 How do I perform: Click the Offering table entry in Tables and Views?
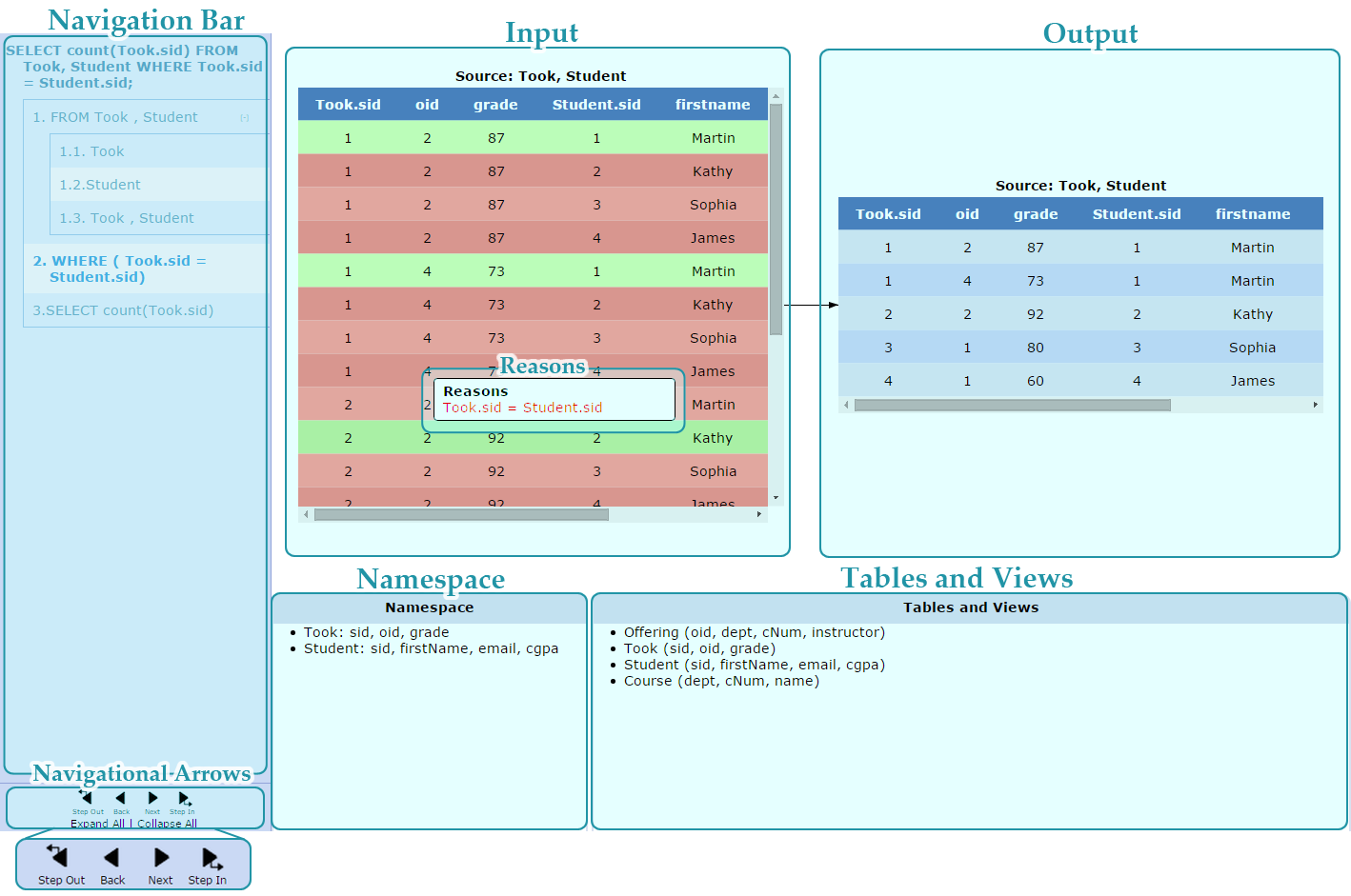click(754, 632)
